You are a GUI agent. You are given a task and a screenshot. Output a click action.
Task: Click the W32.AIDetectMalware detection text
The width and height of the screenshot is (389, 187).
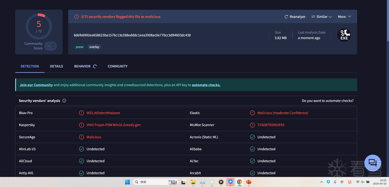[x=103, y=113]
